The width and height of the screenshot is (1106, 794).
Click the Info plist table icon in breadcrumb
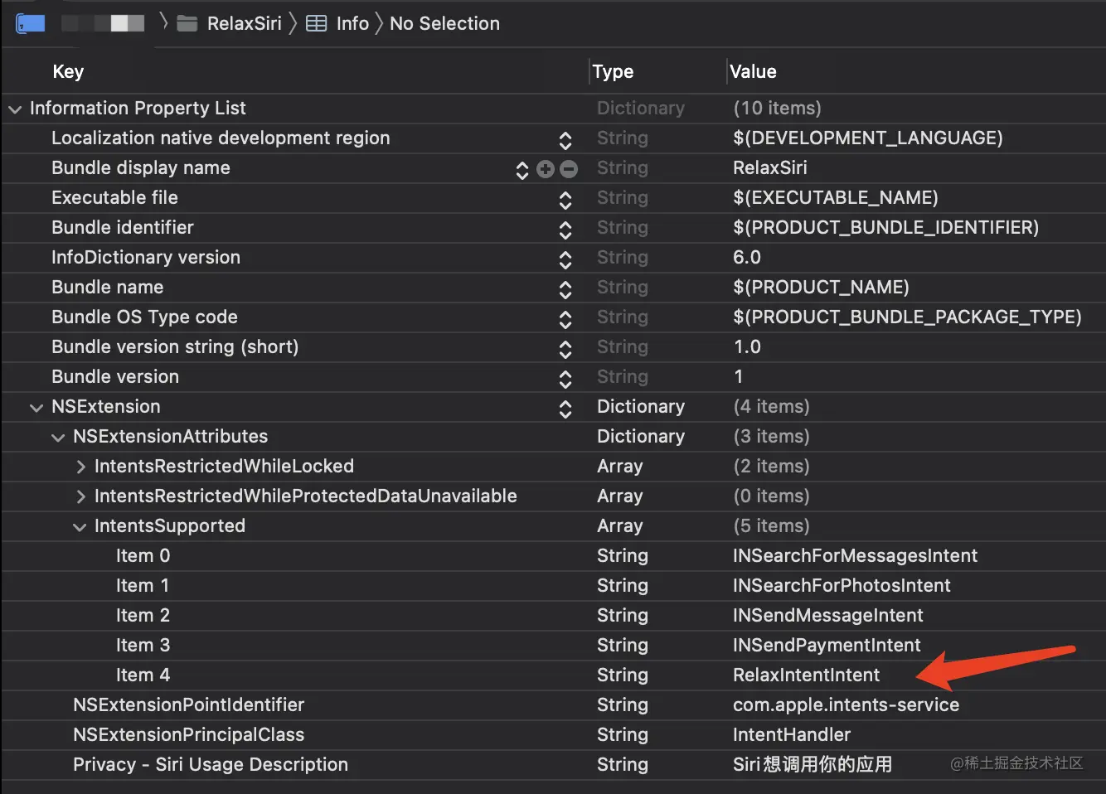click(317, 23)
